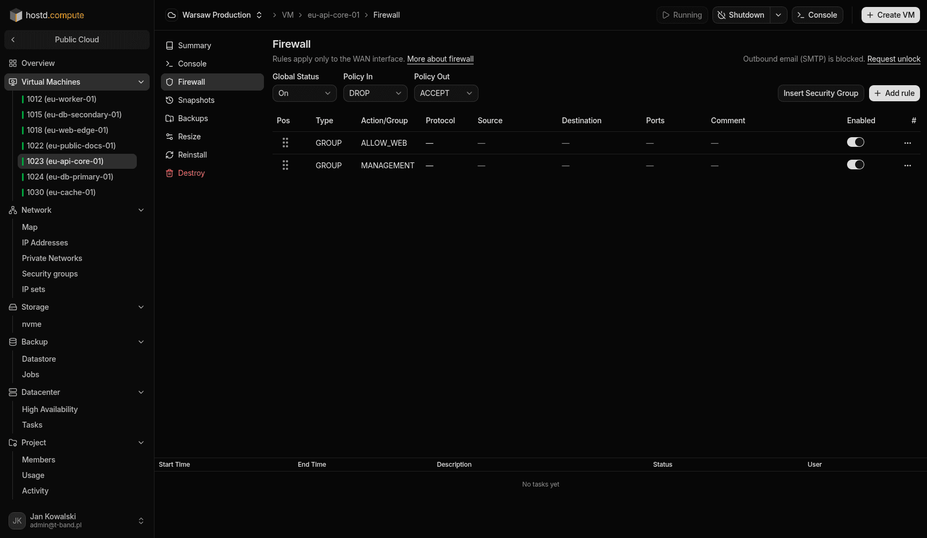Open more options for ALLOW_WEB rule

907,143
